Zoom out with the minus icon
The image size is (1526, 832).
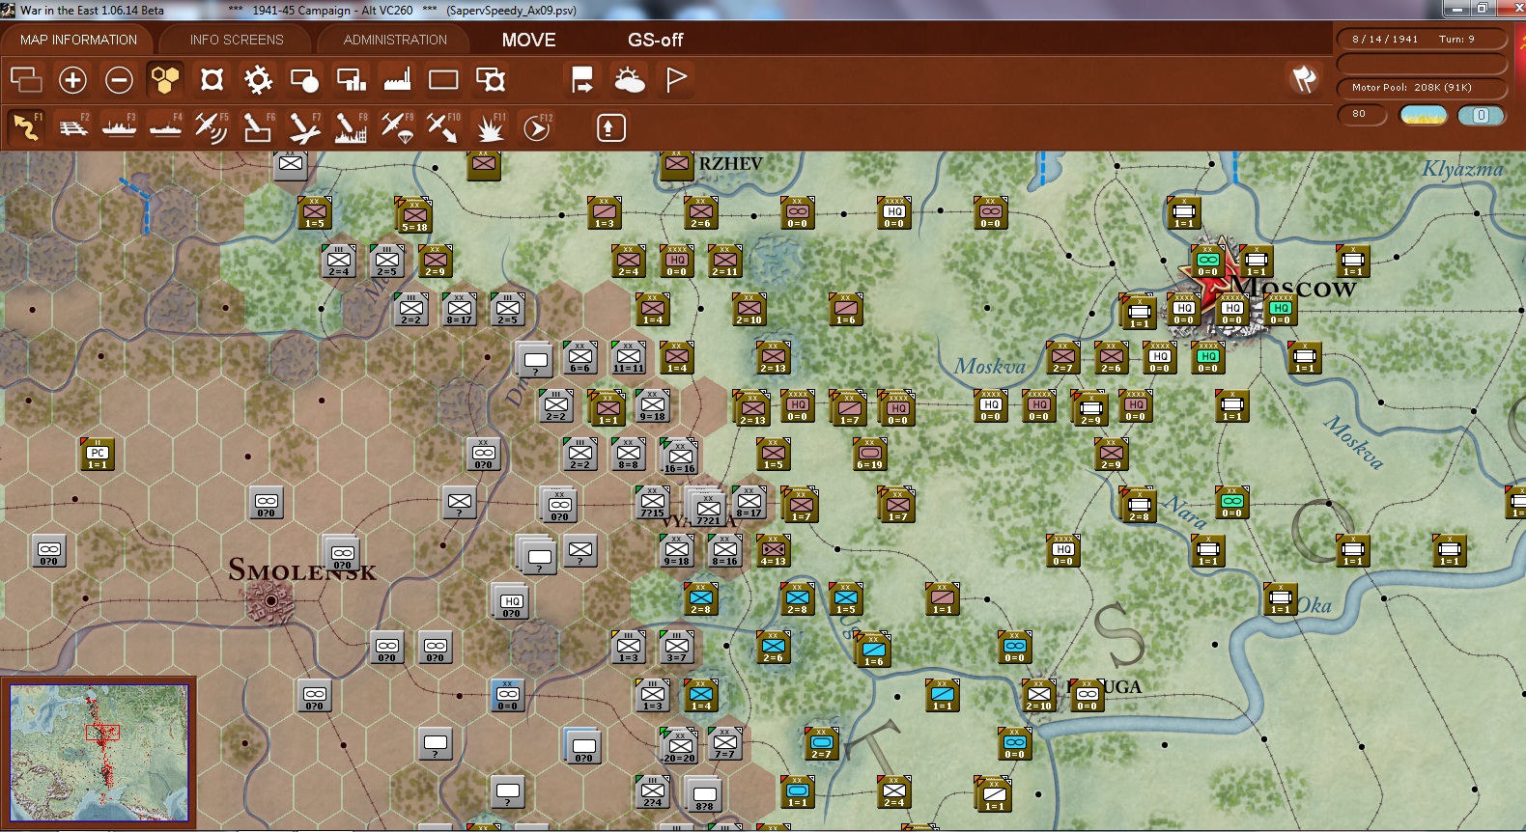(119, 79)
